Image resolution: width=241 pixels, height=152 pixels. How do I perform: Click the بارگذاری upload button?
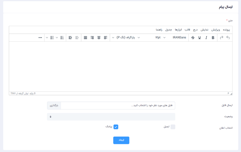(54, 106)
